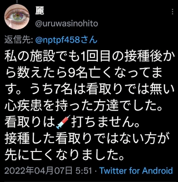Open display name 麗 profile

click(x=40, y=11)
